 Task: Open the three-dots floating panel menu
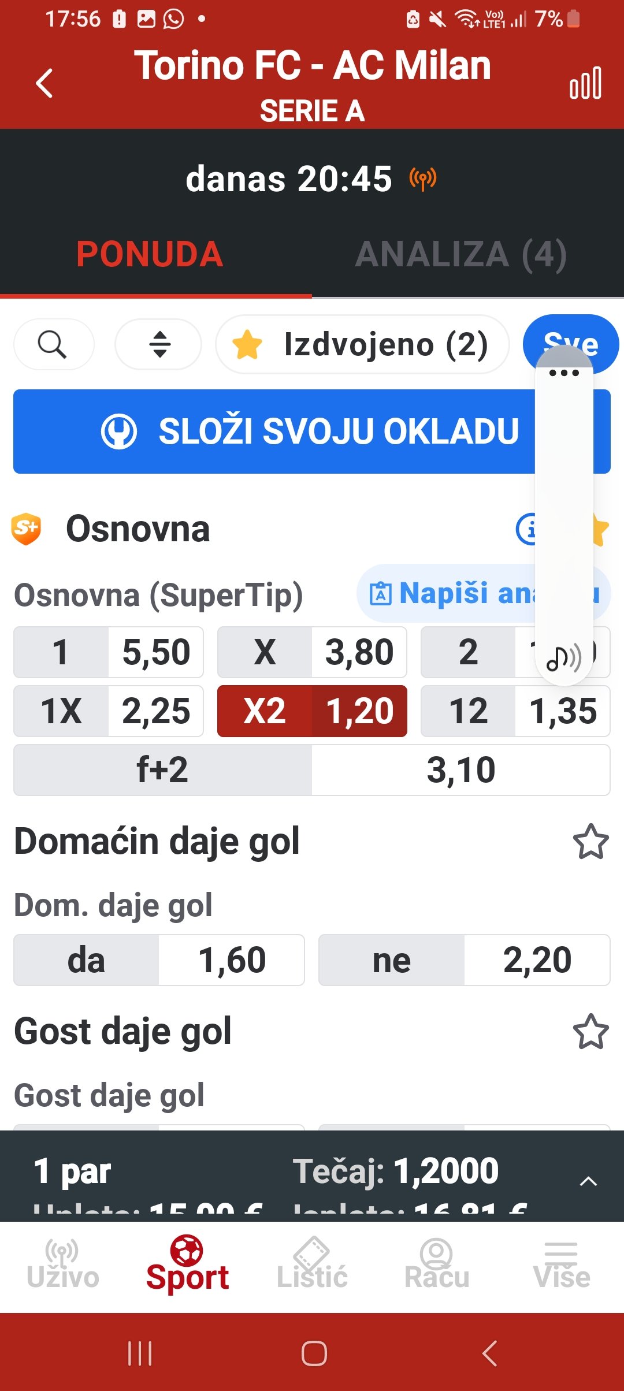(564, 373)
